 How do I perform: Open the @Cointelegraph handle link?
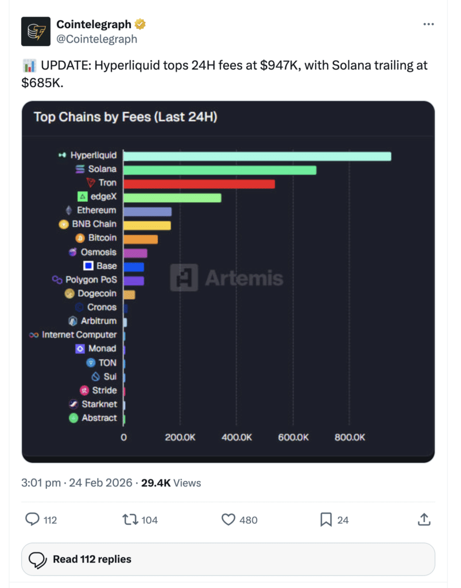(96, 39)
